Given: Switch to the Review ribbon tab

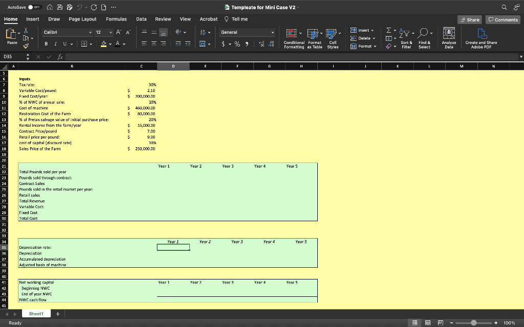Looking at the screenshot, I should point(163,19).
